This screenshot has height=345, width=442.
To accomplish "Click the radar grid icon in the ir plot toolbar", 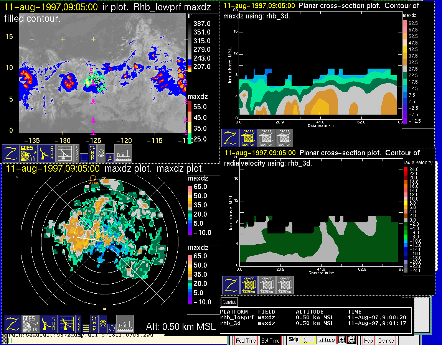I will point(64,153).
